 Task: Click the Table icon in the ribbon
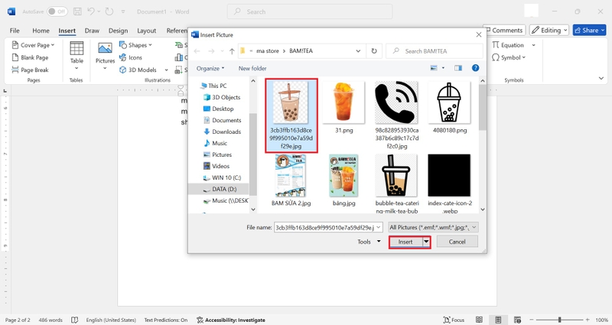(x=76, y=48)
